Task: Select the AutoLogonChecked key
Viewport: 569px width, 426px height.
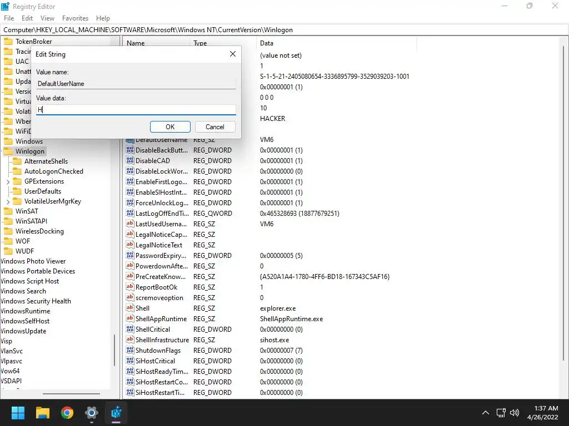Action: 54,171
